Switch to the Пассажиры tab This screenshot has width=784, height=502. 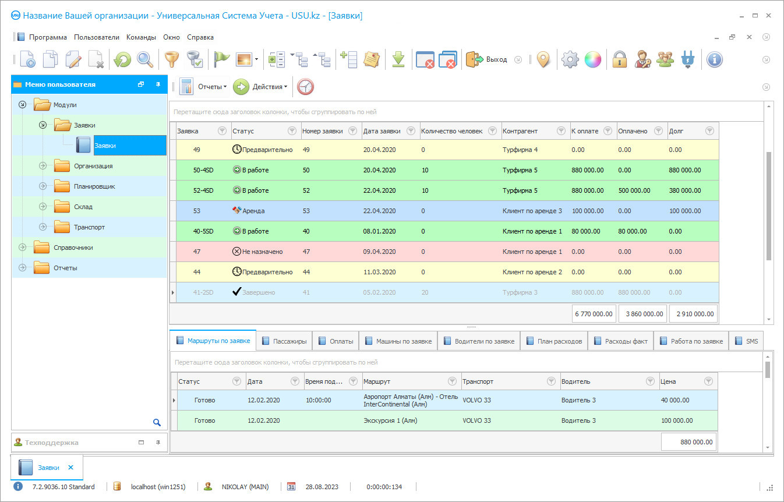pyautogui.click(x=284, y=341)
